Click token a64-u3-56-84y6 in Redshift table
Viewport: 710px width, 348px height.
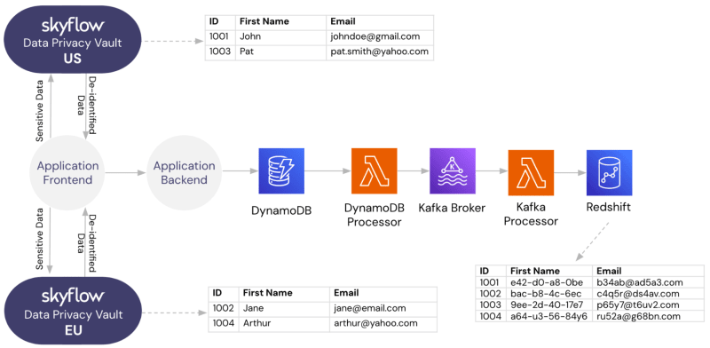click(x=549, y=316)
